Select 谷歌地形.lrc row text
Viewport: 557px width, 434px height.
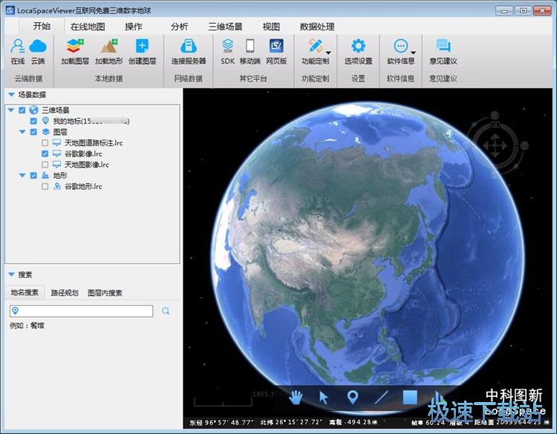83,186
